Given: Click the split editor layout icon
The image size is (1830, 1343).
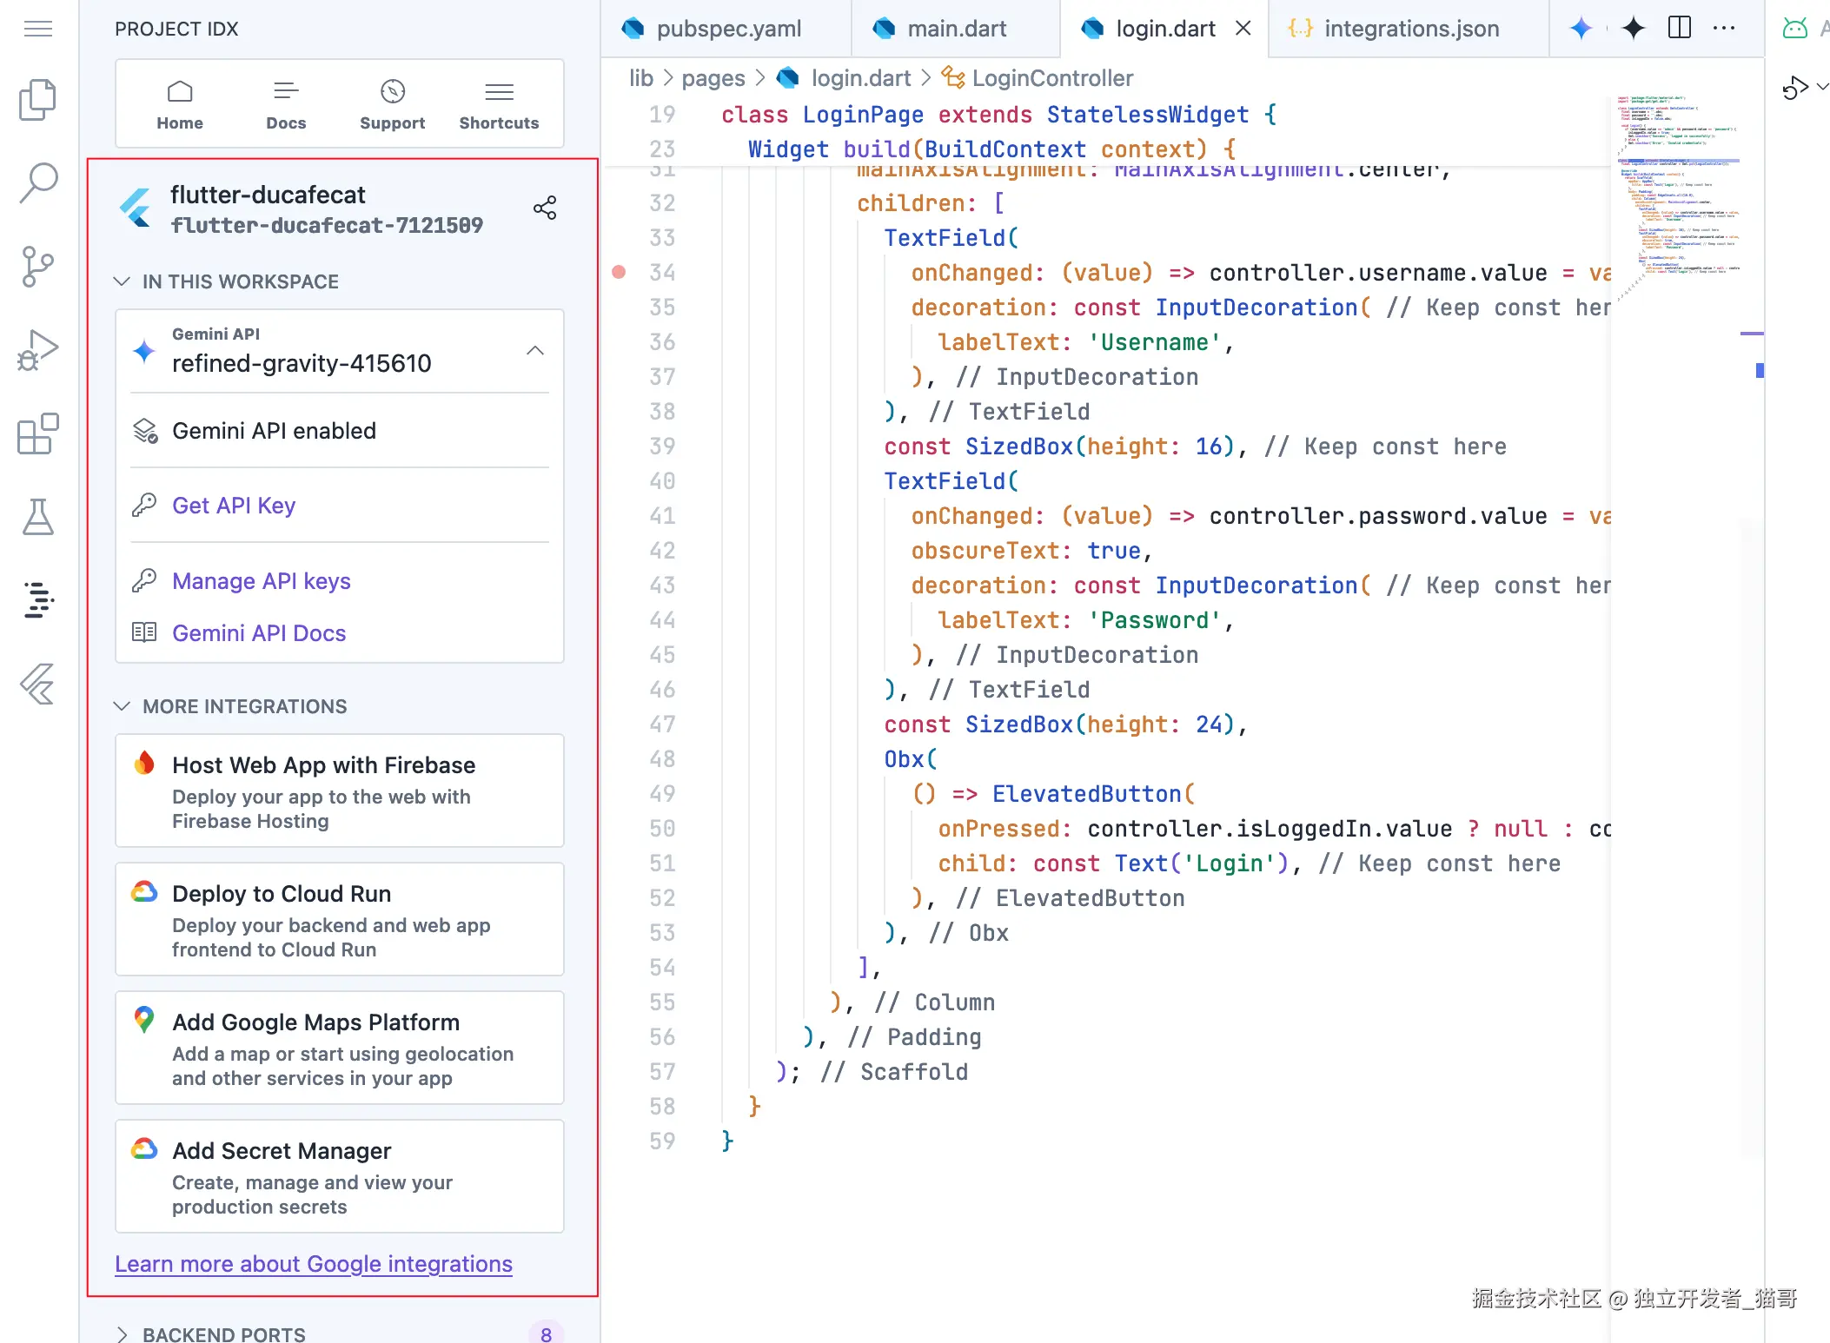Looking at the screenshot, I should coord(1679,29).
